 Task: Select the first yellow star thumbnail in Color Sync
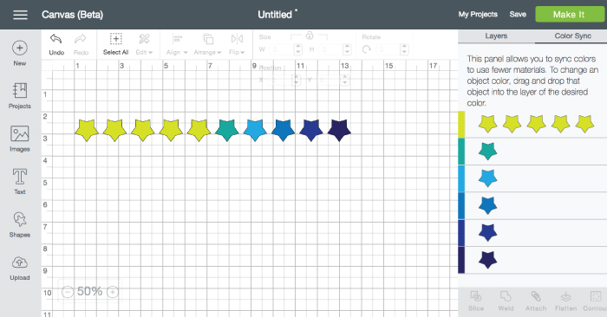487,124
